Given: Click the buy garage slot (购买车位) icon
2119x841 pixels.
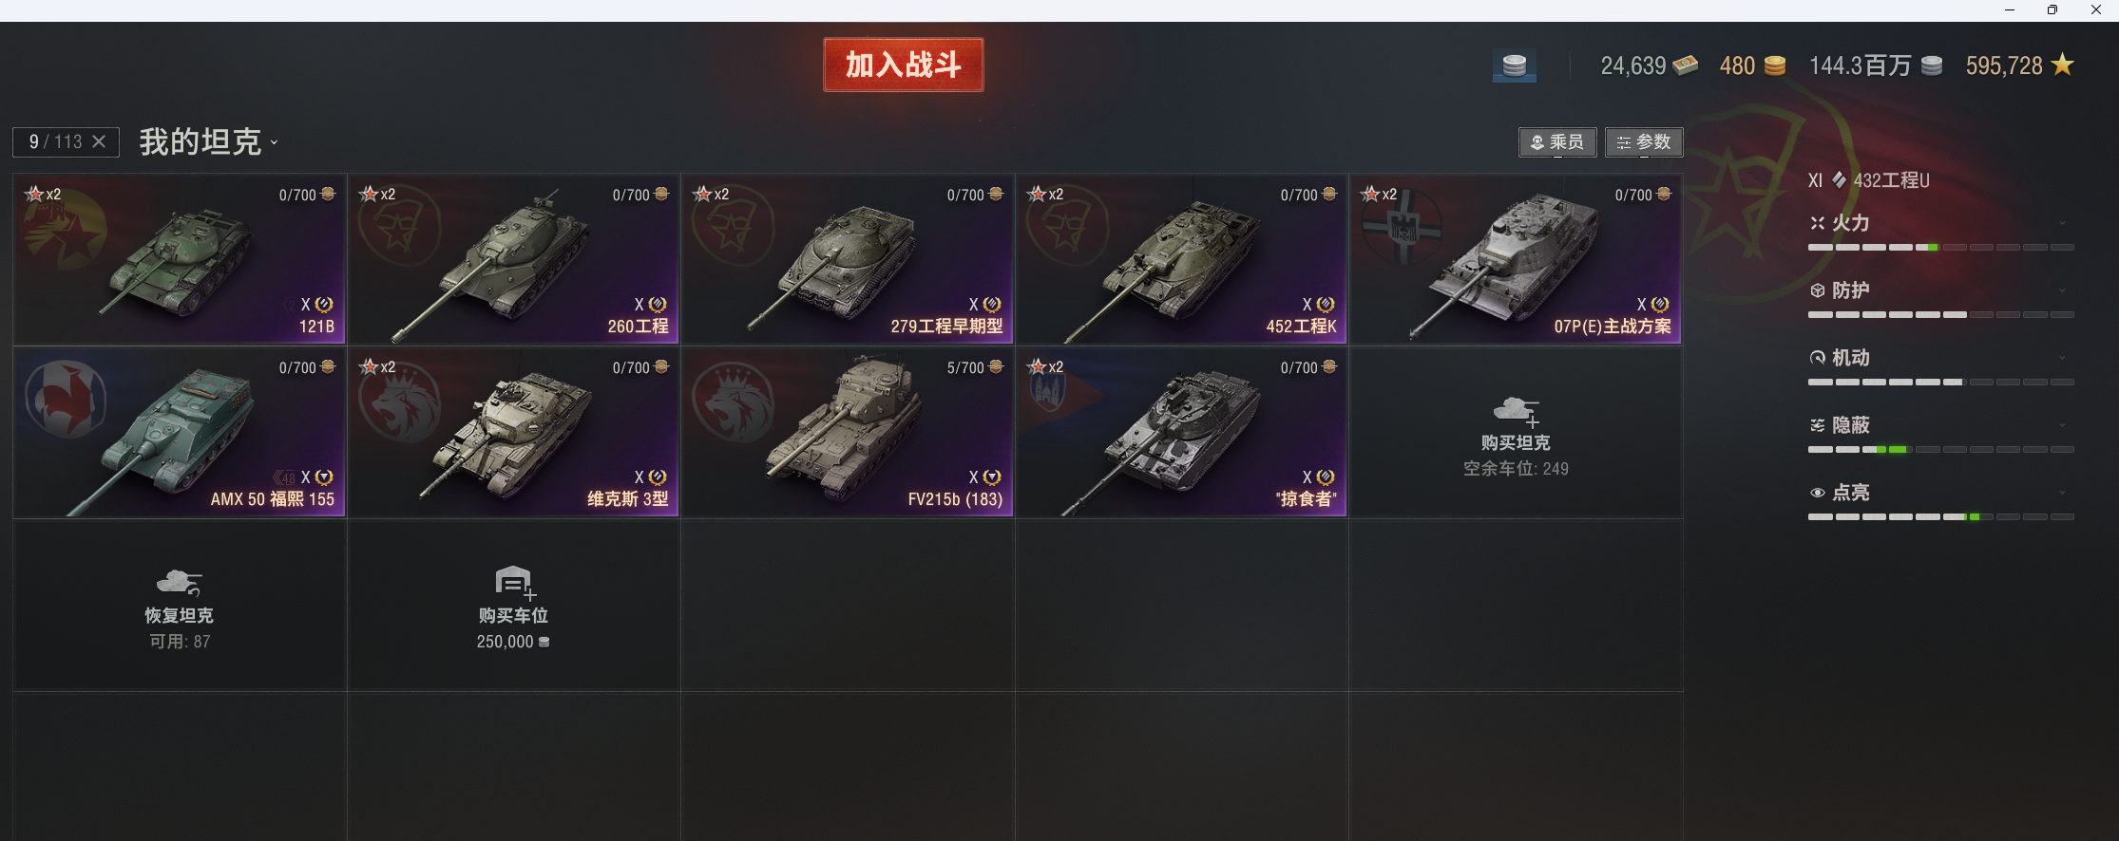Looking at the screenshot, I should click(x=515, y=583).
